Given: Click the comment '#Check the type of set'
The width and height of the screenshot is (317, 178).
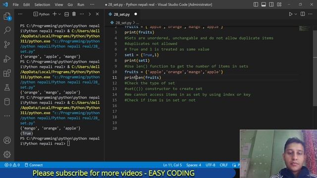Looking at the screenshot, I should click(150, 83).
